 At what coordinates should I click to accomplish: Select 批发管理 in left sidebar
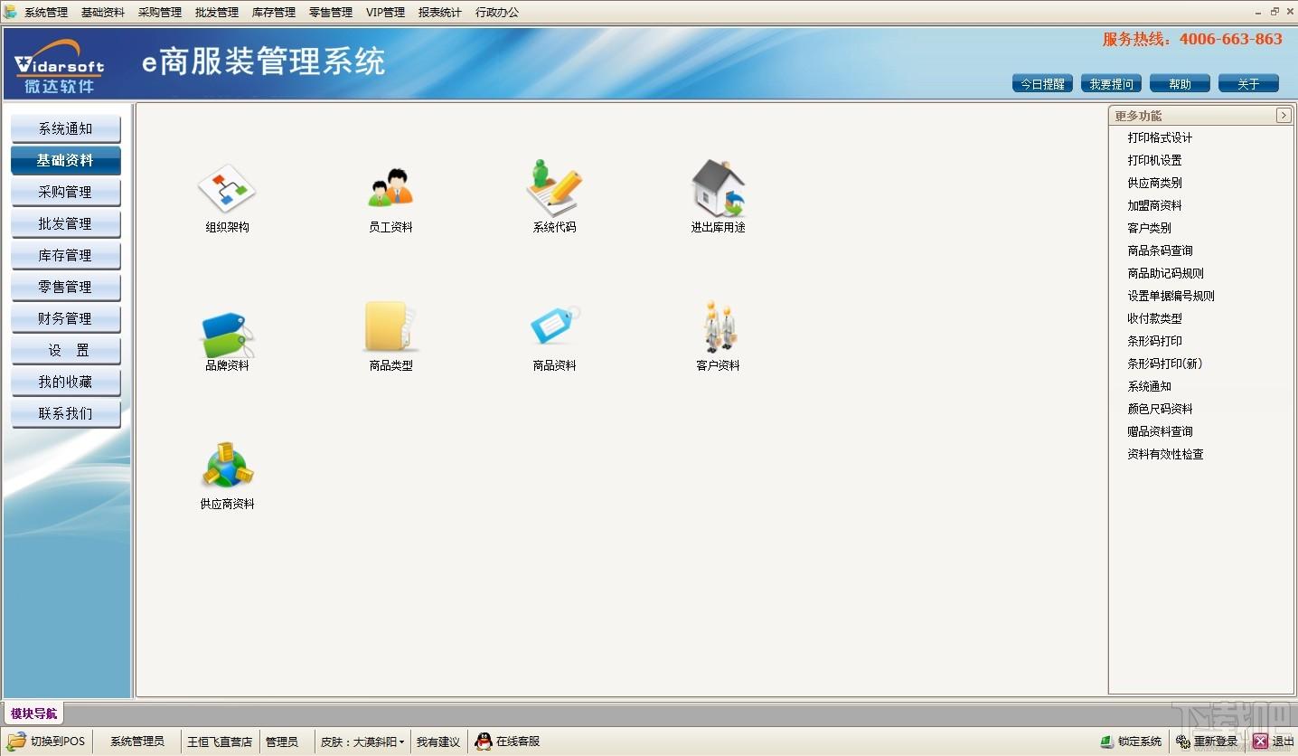tap(65, 224)
